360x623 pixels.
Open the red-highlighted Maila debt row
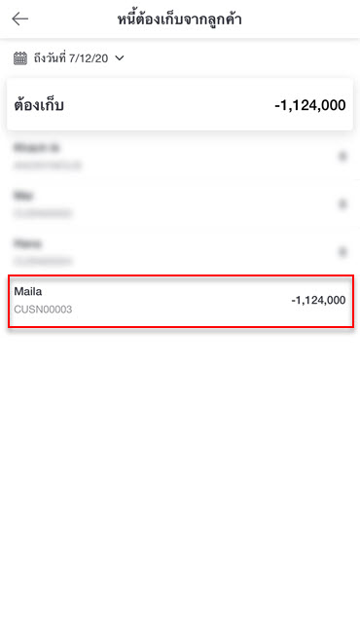click(181, 301)
